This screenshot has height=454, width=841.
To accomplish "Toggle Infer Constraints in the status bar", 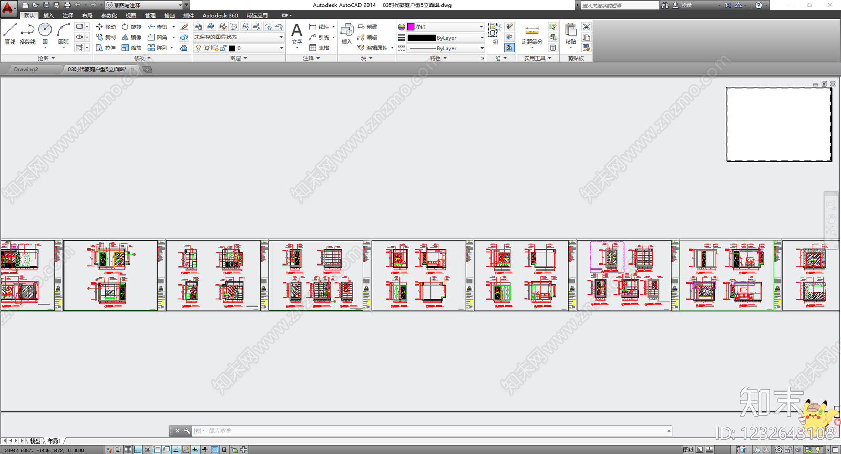I will [109, 450].
